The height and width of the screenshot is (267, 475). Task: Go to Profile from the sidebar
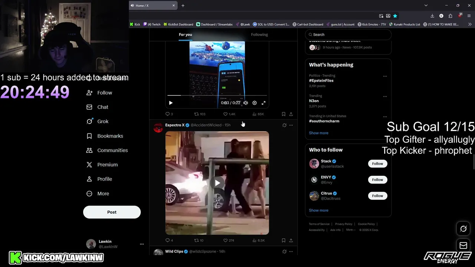(x=99, y=179)
